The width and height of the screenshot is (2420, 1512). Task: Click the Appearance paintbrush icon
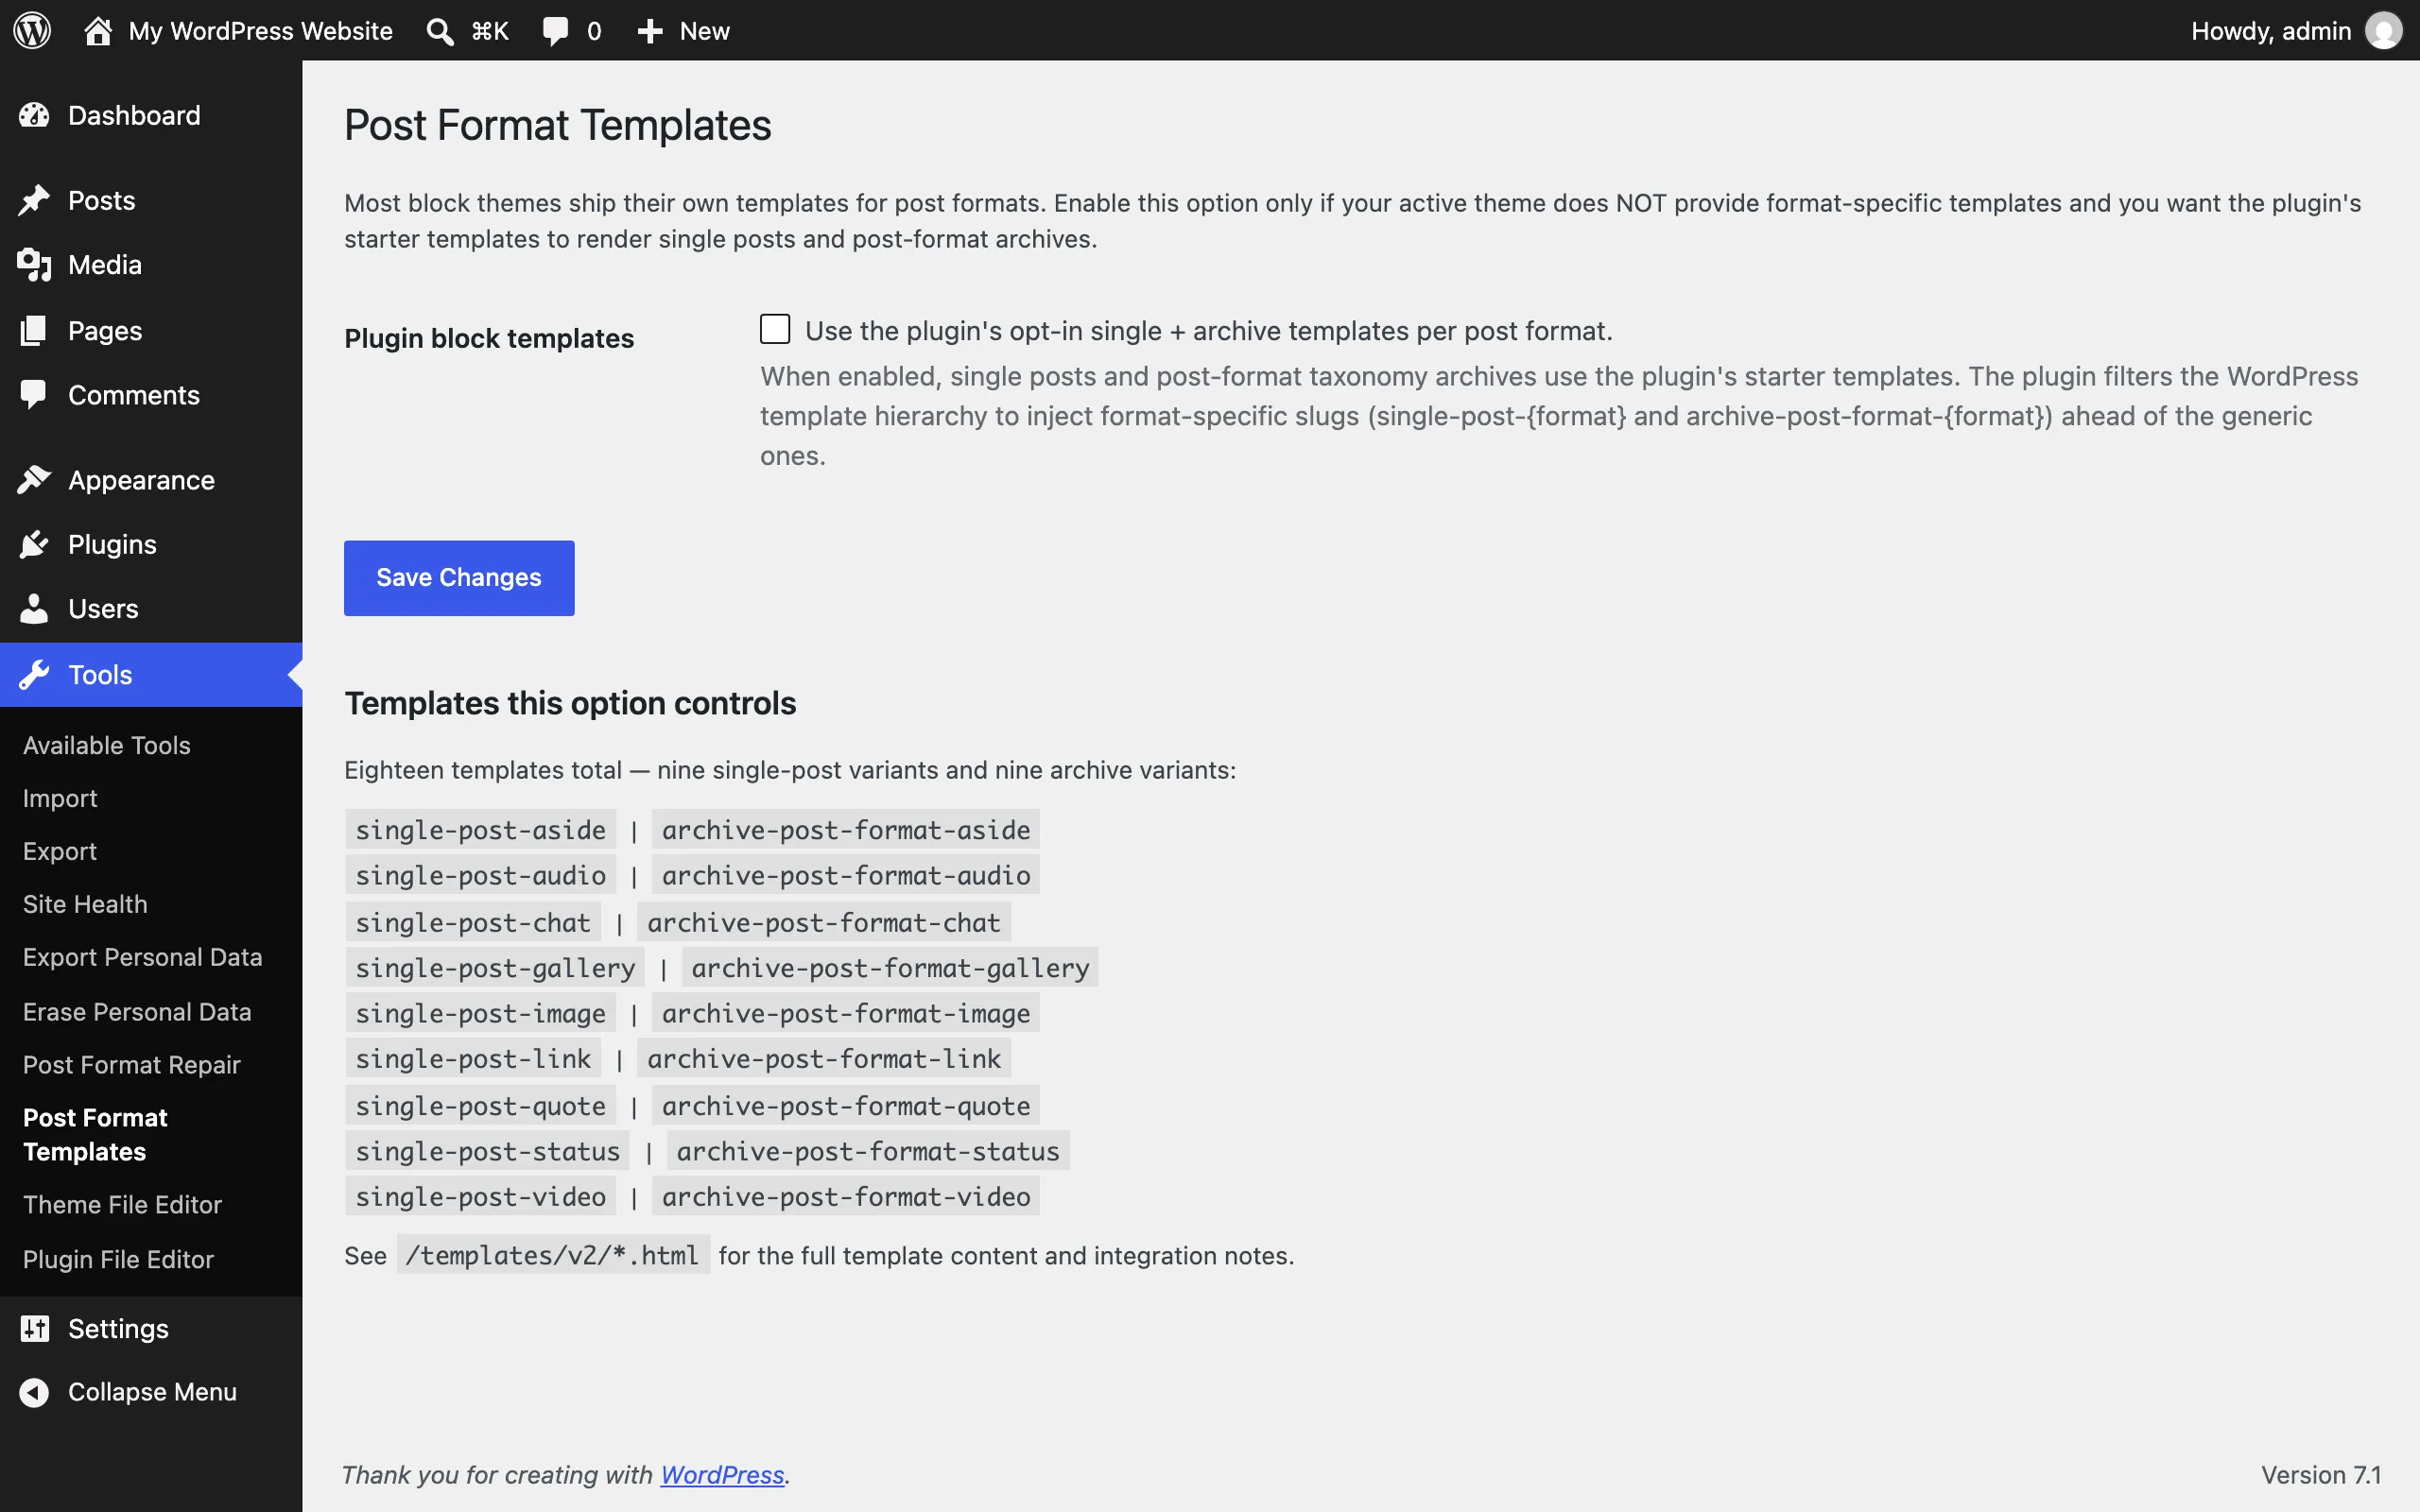(x=34, y=480)
